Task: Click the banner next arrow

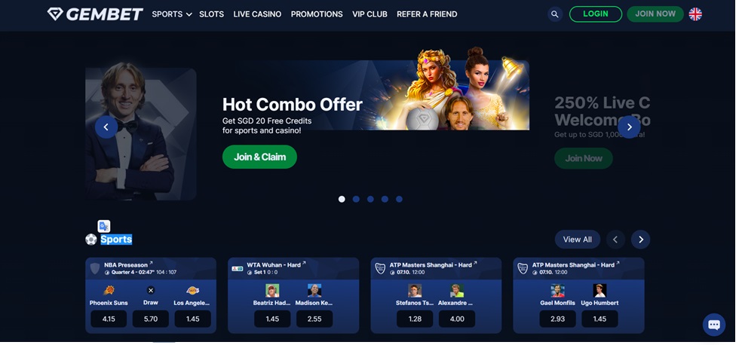Action: coord(629,127)
